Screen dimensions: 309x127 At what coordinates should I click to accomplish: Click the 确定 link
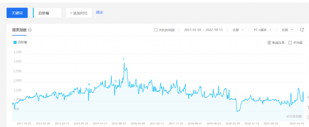(100, 13)
